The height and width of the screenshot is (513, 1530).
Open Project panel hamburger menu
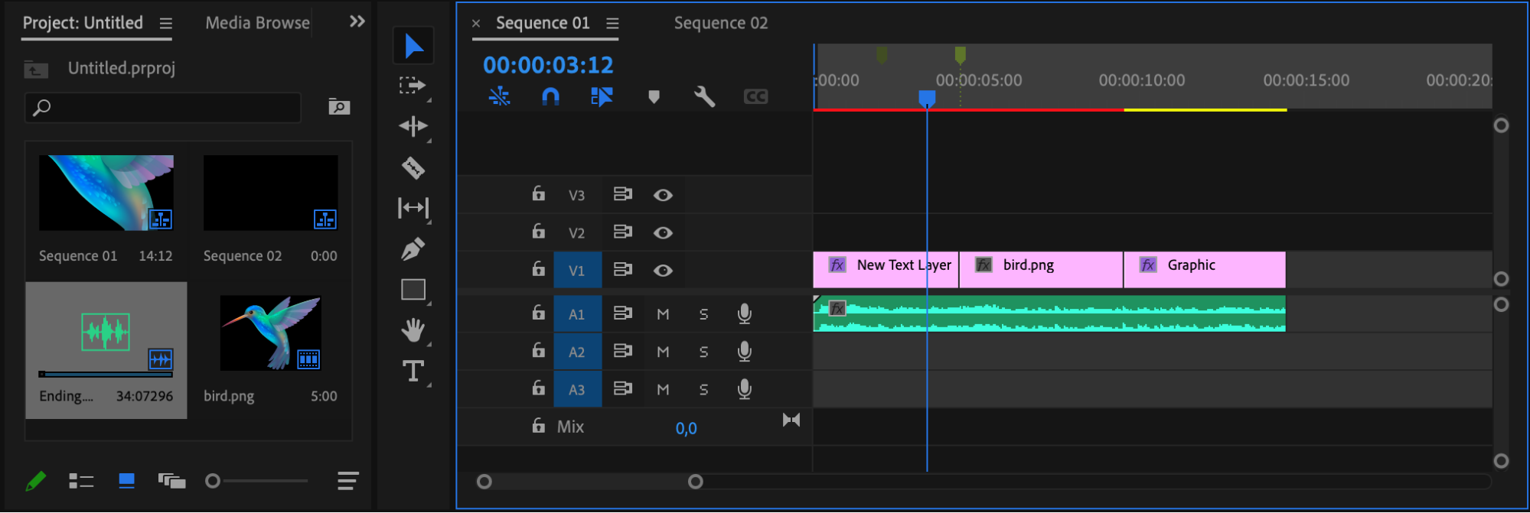(165, 24)
